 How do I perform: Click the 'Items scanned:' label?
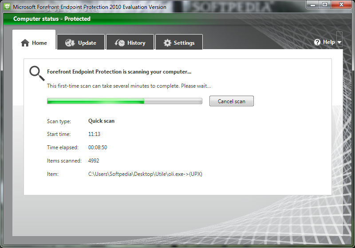(64, 161)
